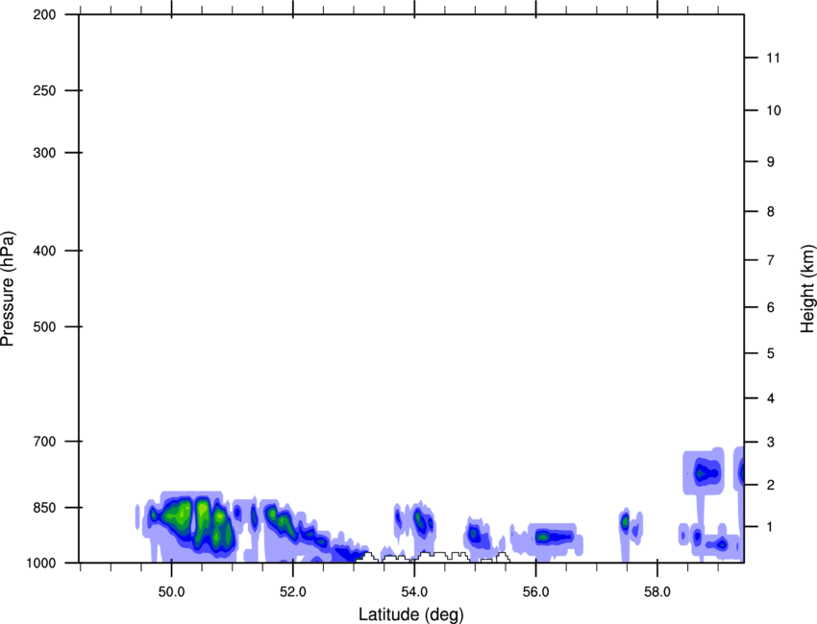Click the 300 pressure tick label
817x624 pixels.
click(x=44, y=153)
